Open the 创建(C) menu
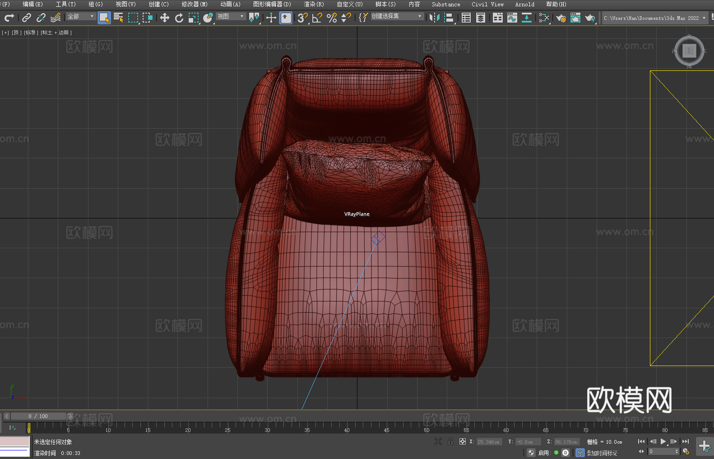 click(x=158, y=4)
